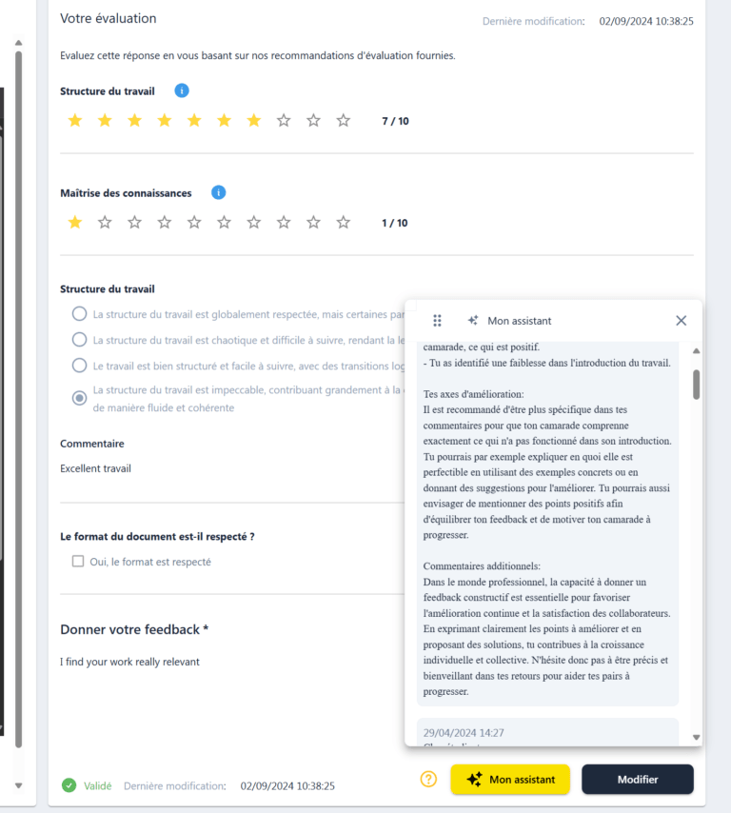Click the tenth star of Structure du travail
Image resolution: width=731 pixels, height=813 pixels.
click(344, 121)
